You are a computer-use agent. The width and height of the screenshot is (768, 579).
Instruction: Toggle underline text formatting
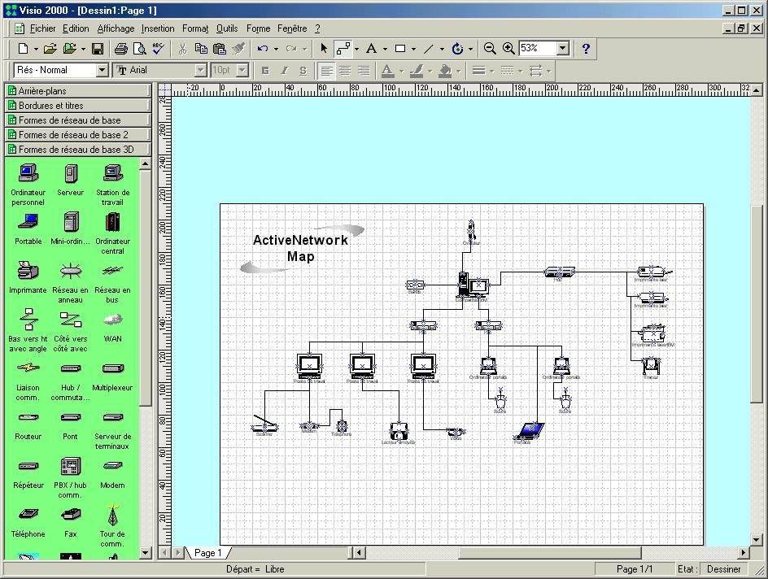(x=303, y=71)
